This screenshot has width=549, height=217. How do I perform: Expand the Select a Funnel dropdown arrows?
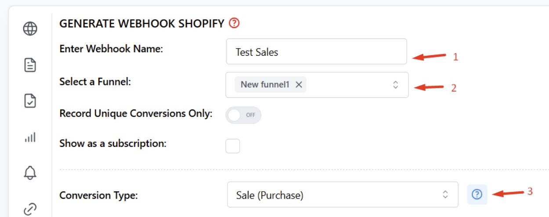(396, 85)
